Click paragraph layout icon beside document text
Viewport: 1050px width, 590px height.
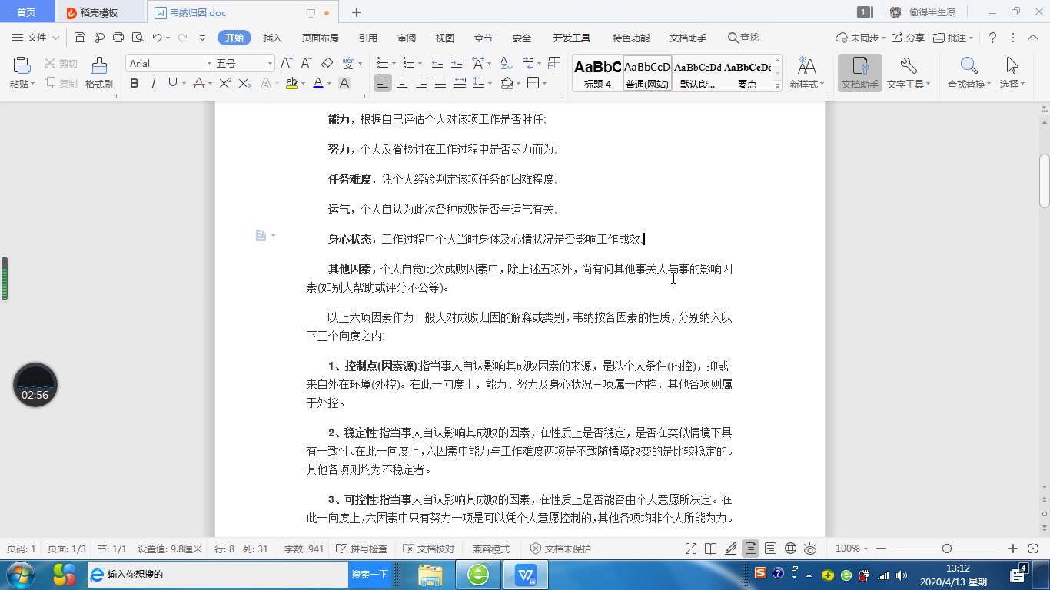point(261,236)
